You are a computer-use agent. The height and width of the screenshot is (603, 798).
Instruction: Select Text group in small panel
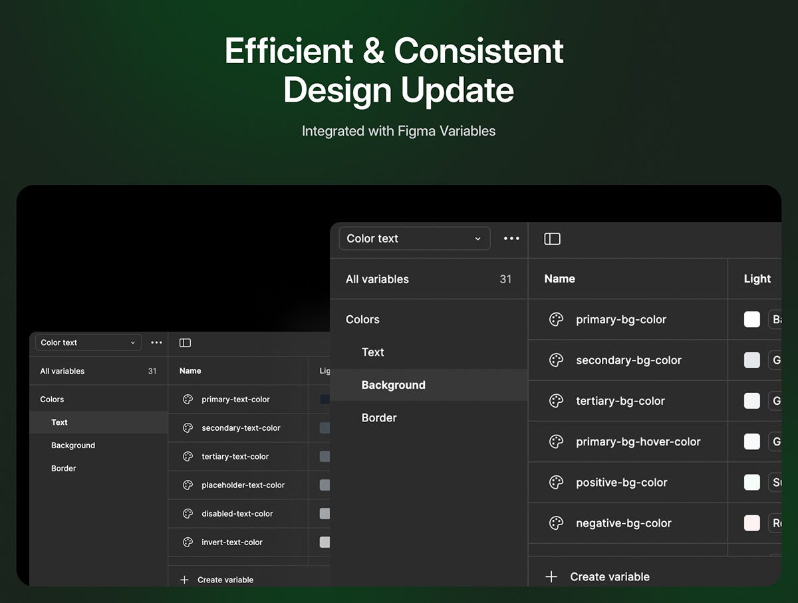click(x=98, y=422)
